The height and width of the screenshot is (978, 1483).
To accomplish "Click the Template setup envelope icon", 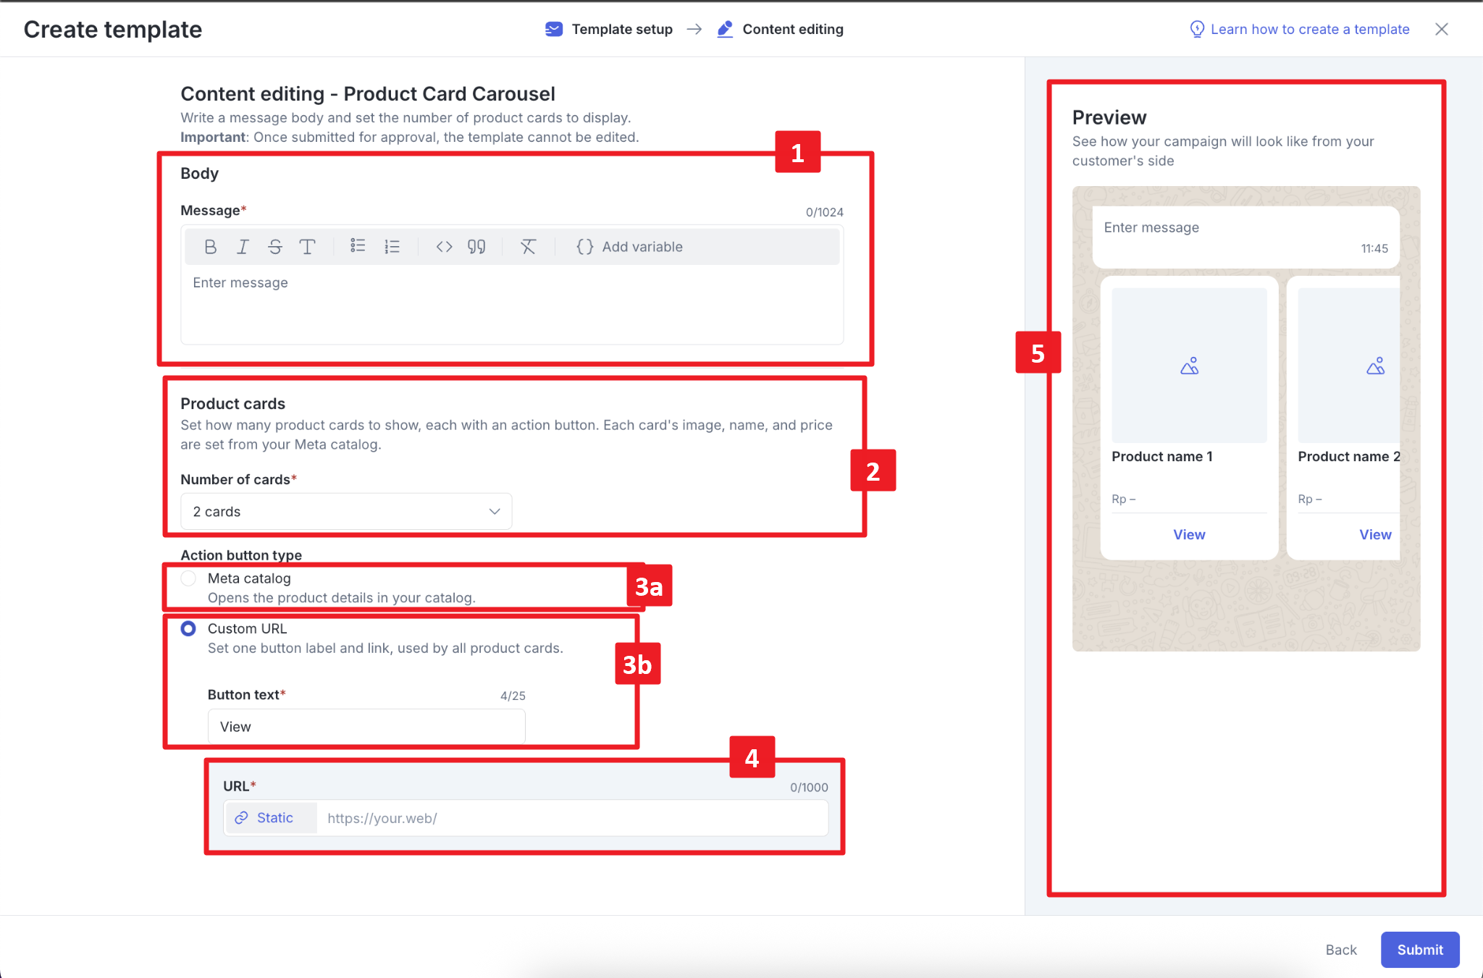I will [x=554, y=29].
